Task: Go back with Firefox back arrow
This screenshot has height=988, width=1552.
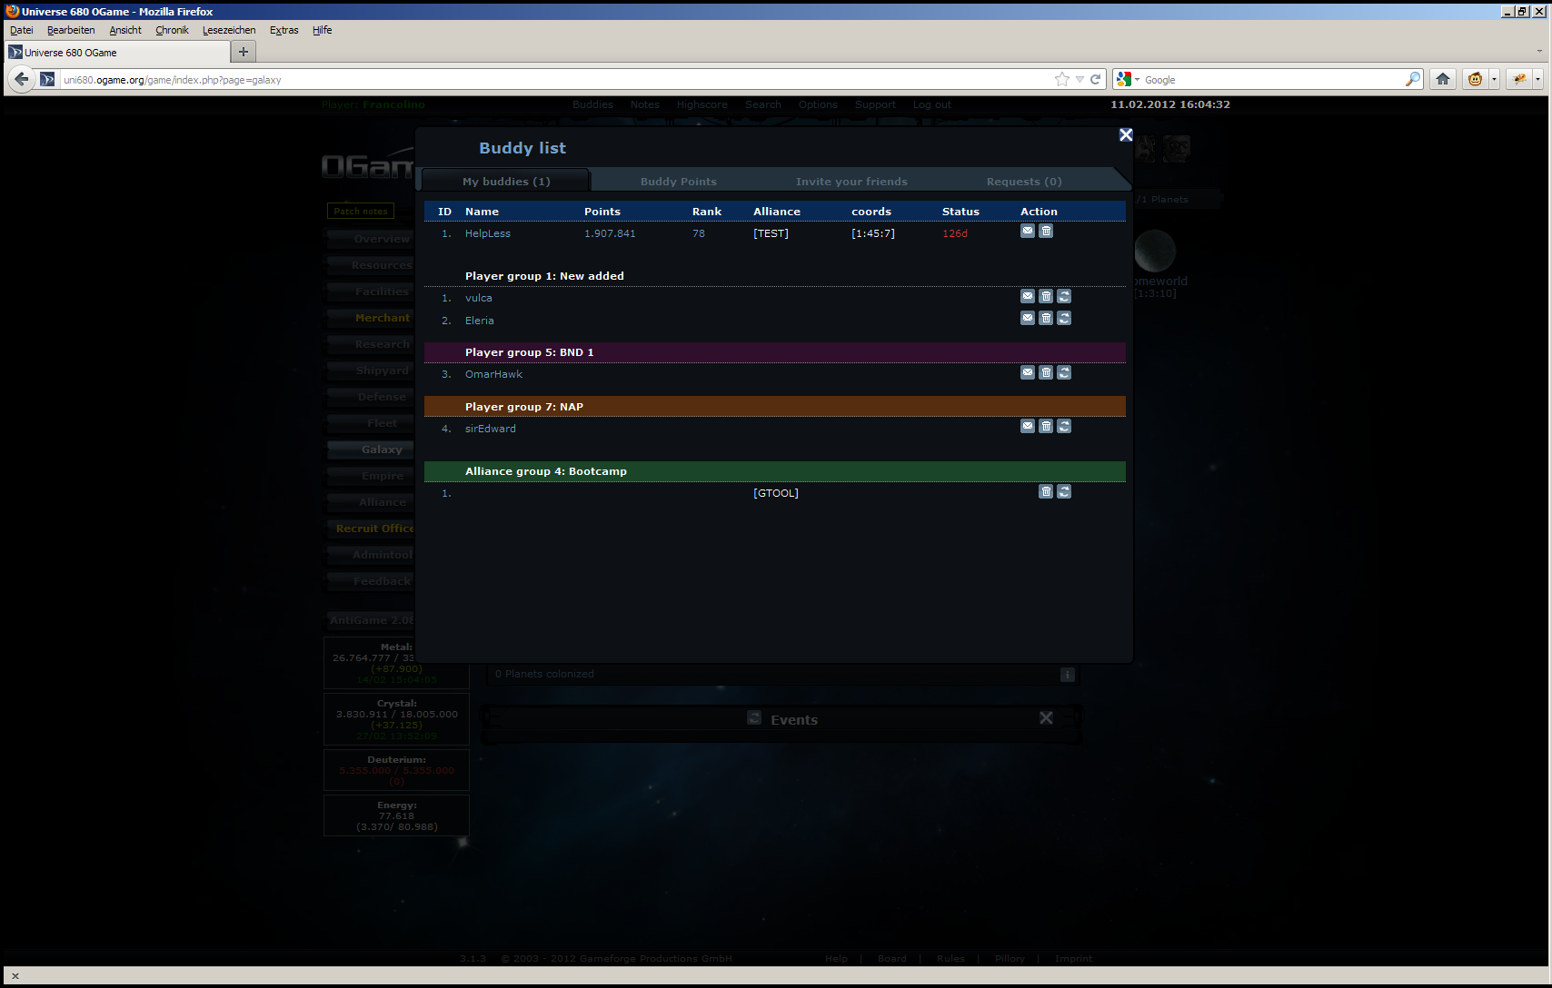Action: (x=22, y=79)
